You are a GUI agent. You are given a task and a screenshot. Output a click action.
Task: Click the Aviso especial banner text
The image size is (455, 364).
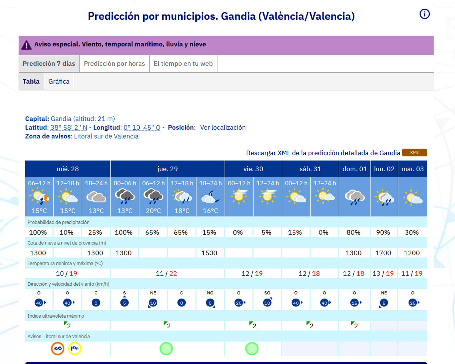click(x=120, y=44)
